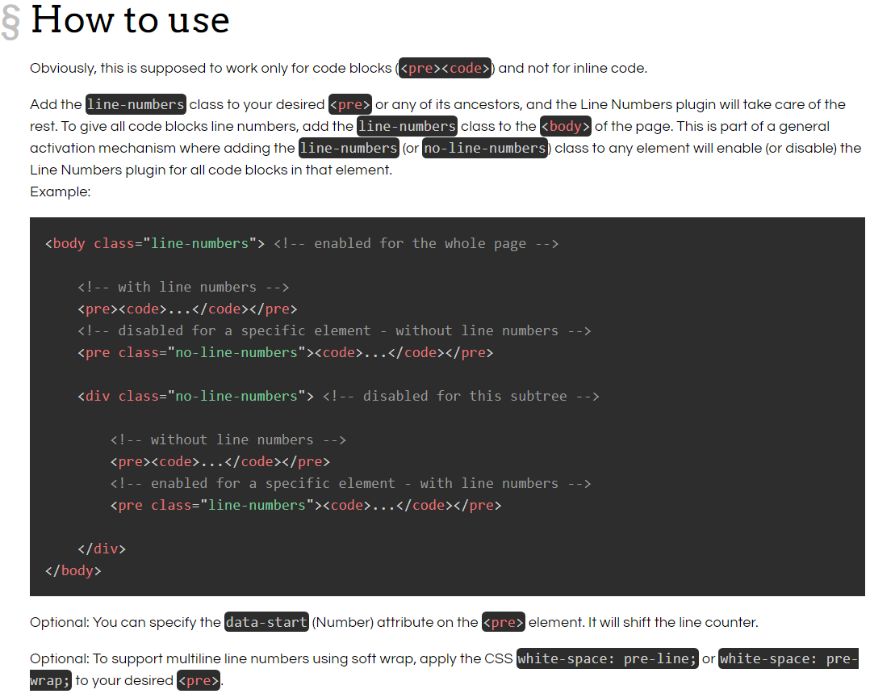Click the no-line-numbers inline code in paragraph
The width and height of the screenshot is (870, 698).
click(x=485, y=149)
